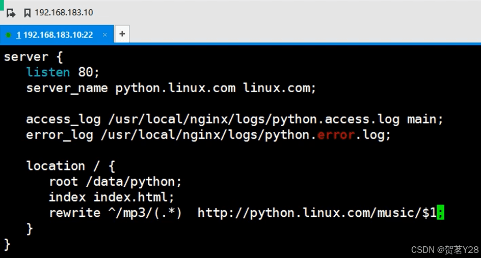Click the word listen in the config
The height and width of the screenshot is (258, 481).
click(x=48, y=72)
